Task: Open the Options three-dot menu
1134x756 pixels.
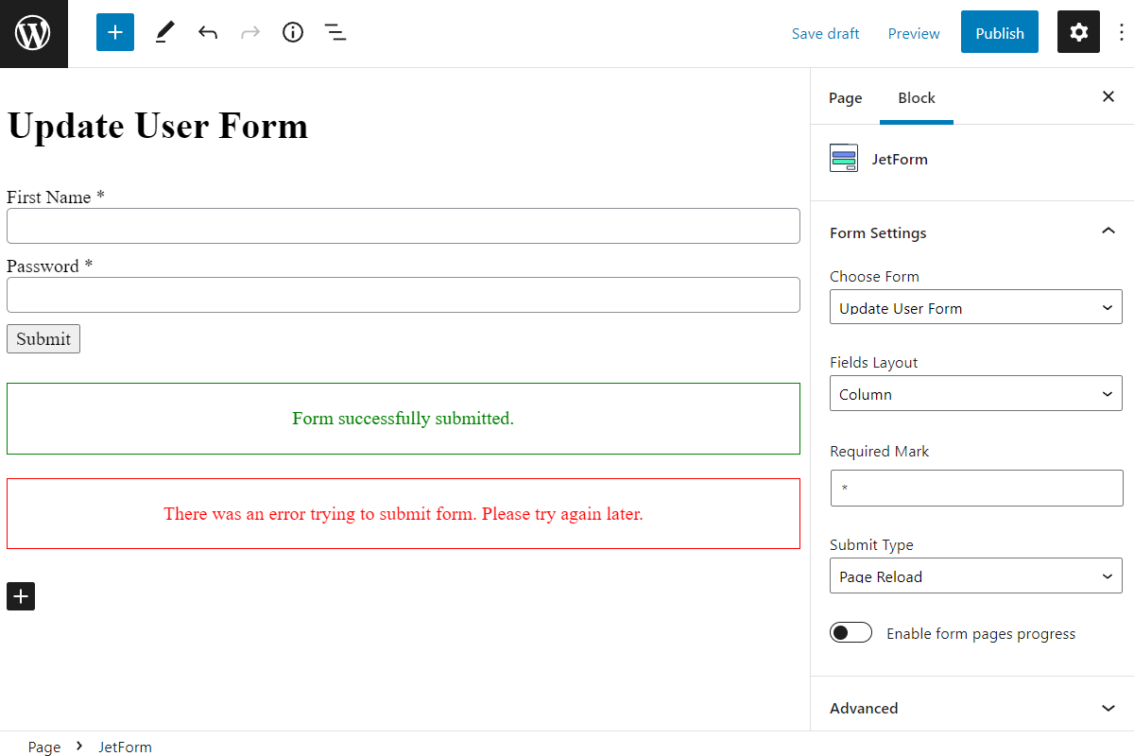Action: click(x=1121, y=32)
